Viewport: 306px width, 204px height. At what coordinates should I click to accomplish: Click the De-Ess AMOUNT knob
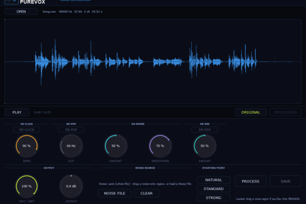205,146
